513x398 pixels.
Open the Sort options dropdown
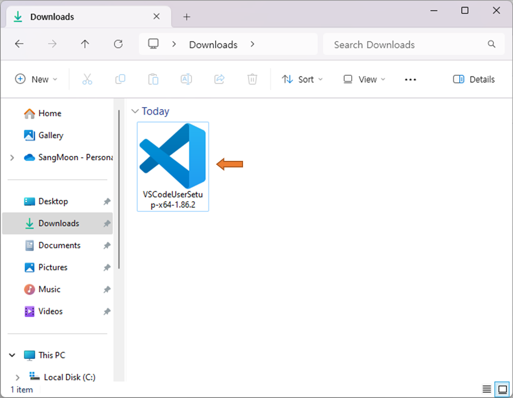pyautogui.click(x=302, y=79)
